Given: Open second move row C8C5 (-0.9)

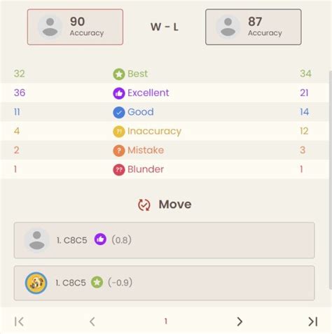Looking at the screenshot, I should pyautogui.click(x=165, y=283).
